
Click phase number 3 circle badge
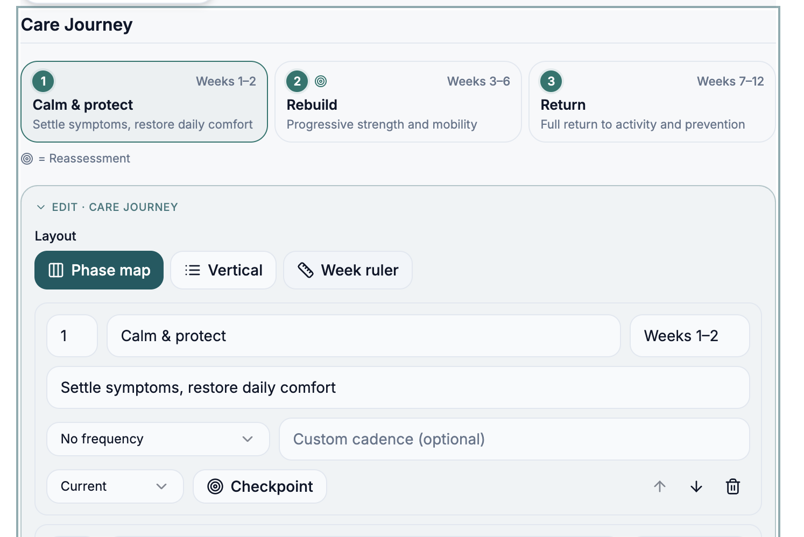551,81
